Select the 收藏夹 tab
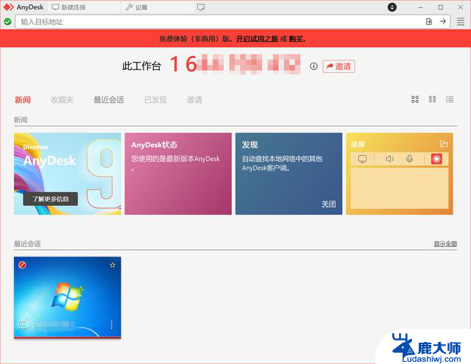The height and width of the screenshot is (364, 471). pyautogui.click(x=62, y=99)
